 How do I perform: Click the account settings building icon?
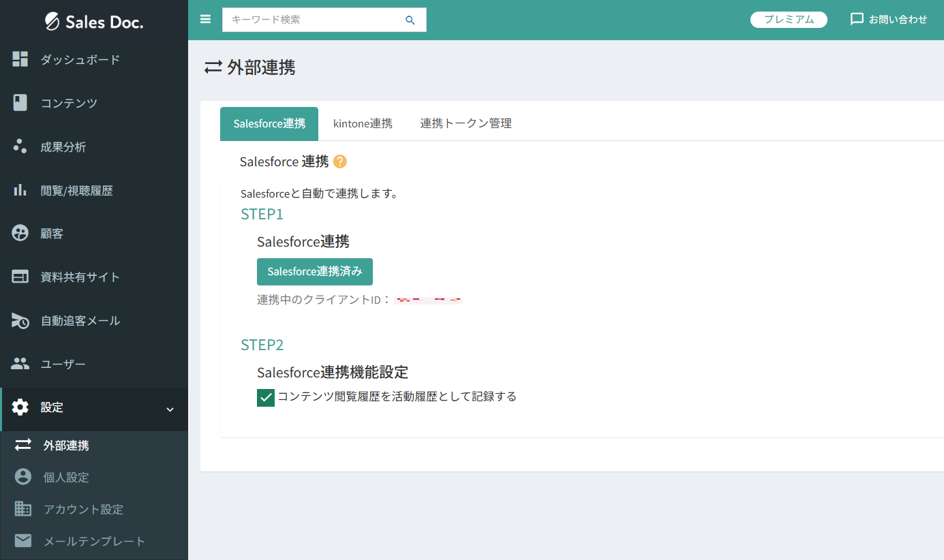pos(23,509)
